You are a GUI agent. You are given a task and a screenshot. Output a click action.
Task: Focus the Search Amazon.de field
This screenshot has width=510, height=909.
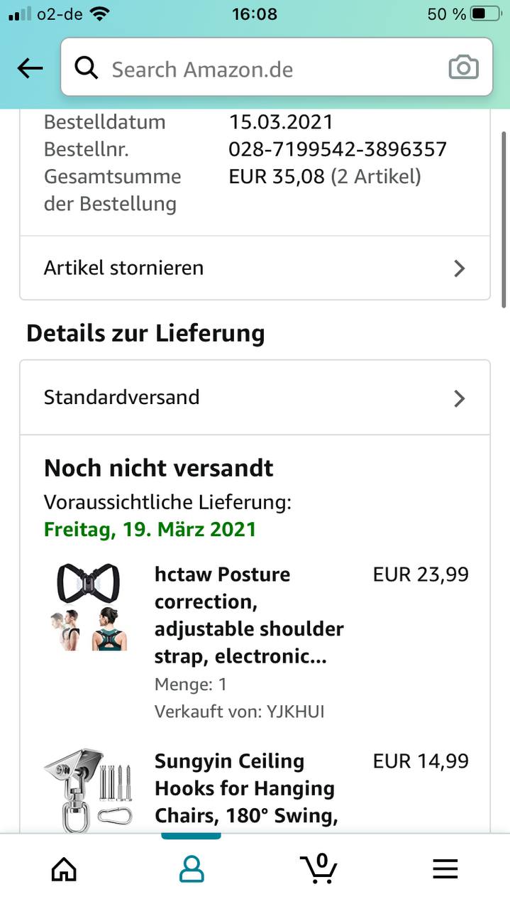click(270, 69)
